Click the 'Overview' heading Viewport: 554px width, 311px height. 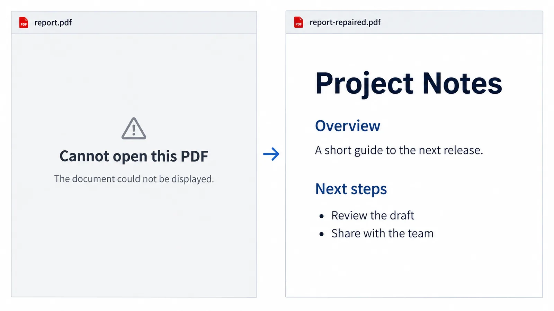[x=348, y=126]
